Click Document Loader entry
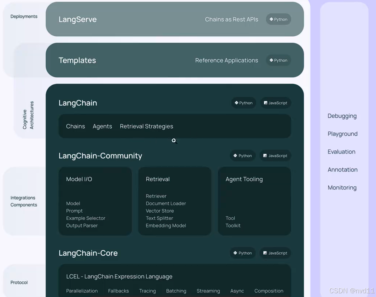The image size is (376, 297). pos(166,203)
